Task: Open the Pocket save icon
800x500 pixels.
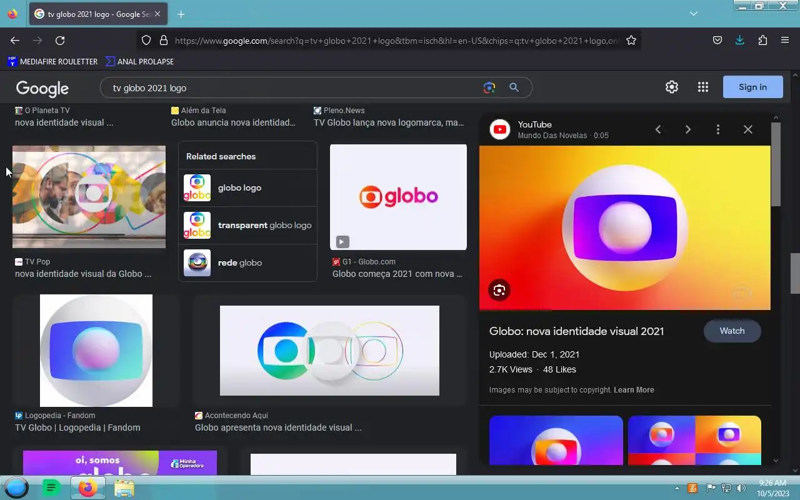Action: pos(717,40)
